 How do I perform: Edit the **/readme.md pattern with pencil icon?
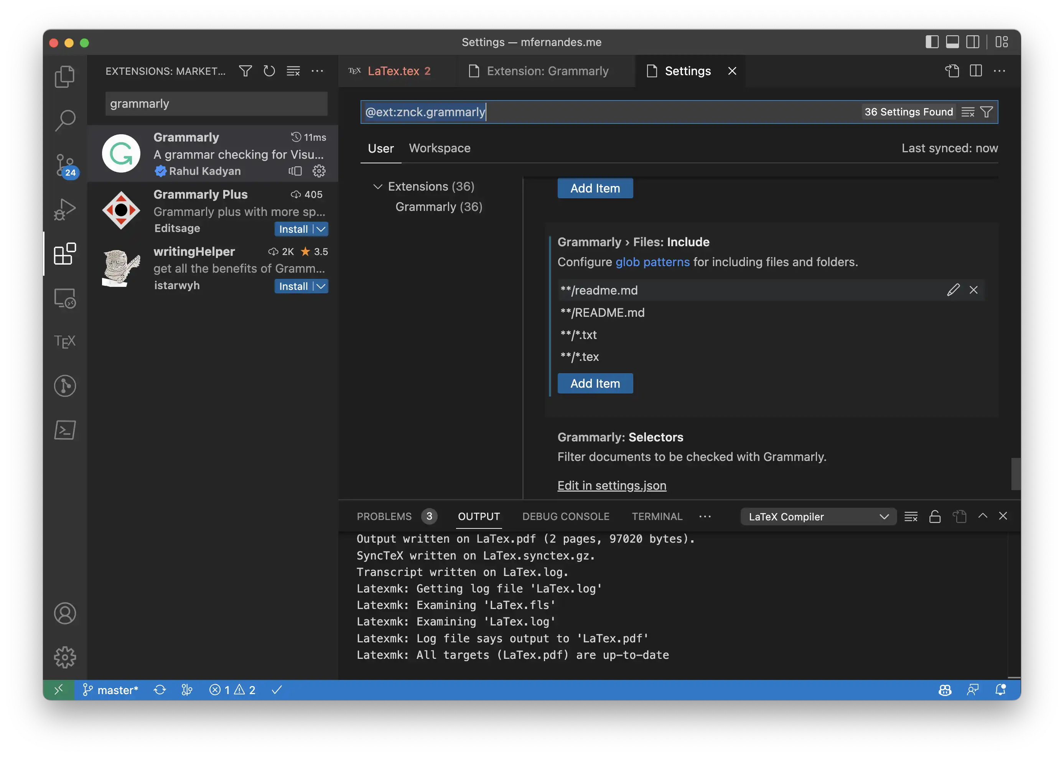coord(953,290)
